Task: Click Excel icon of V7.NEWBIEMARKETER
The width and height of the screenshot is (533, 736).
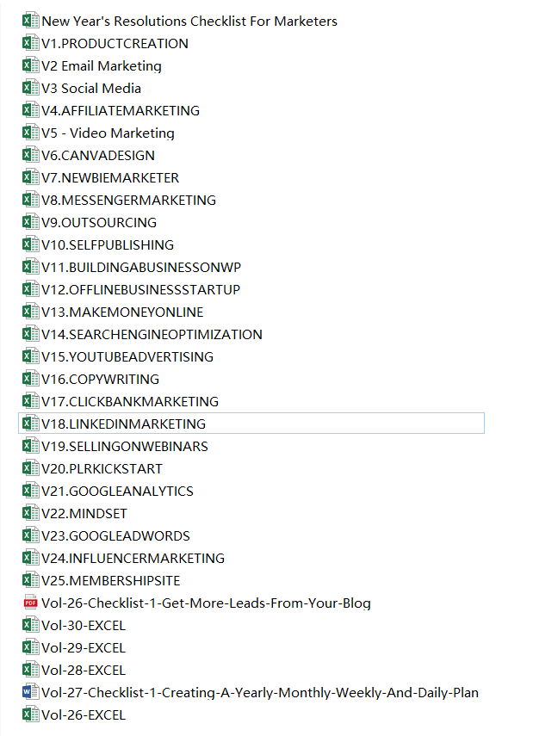Action: click(x=30, y=177)
